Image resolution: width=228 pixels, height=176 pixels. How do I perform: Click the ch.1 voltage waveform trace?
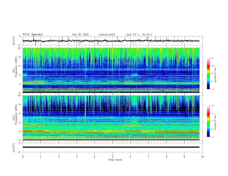(111, 41)
